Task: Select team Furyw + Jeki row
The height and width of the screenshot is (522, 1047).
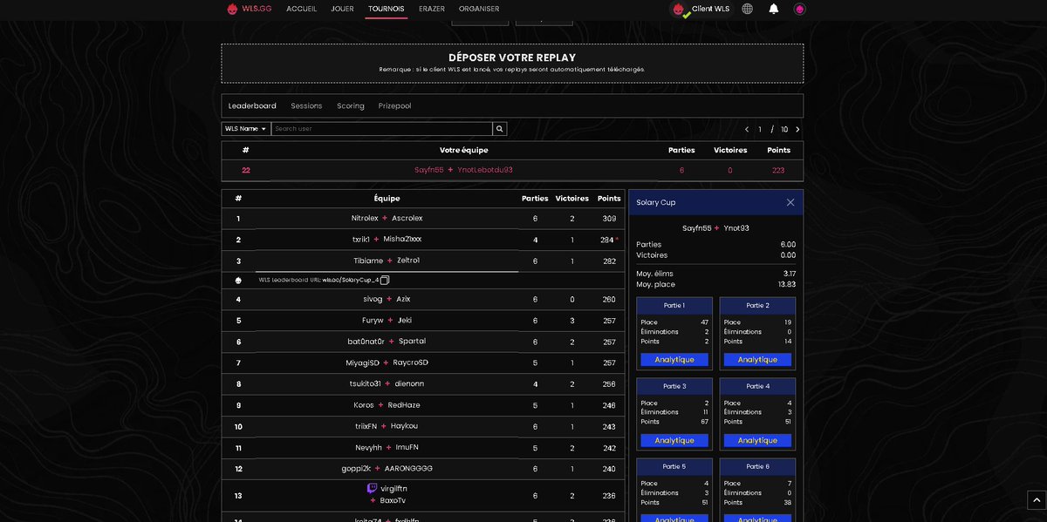Action: click(423, 321)
